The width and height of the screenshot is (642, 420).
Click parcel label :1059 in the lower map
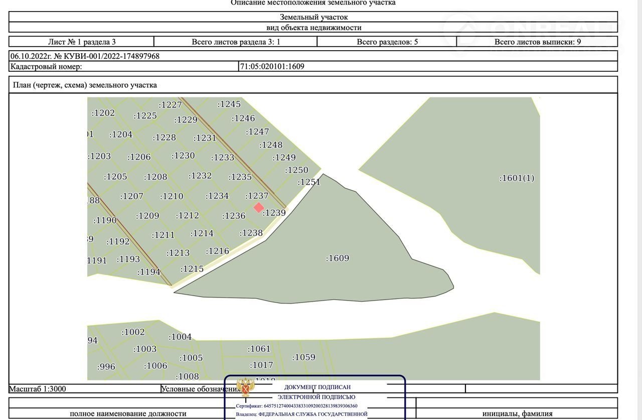(304, 357)
